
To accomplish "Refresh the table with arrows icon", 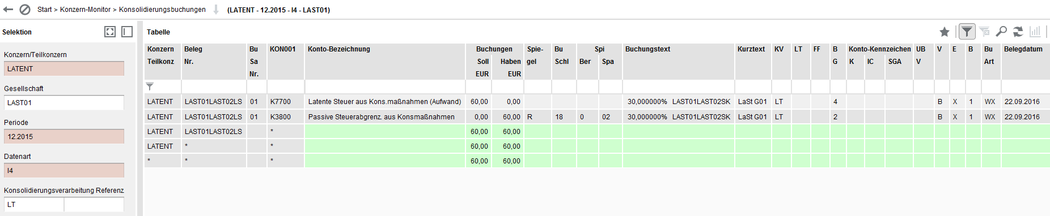I will click(1018, 32).
